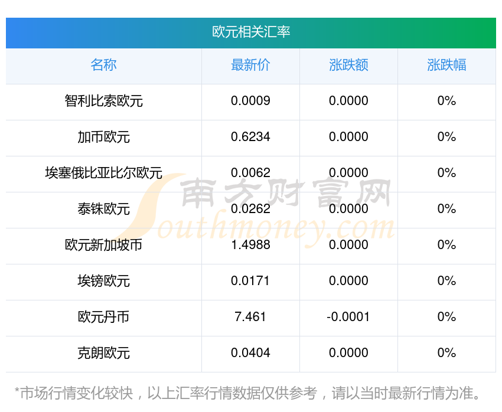Click the change amount -0.0001

coord(348,317)
